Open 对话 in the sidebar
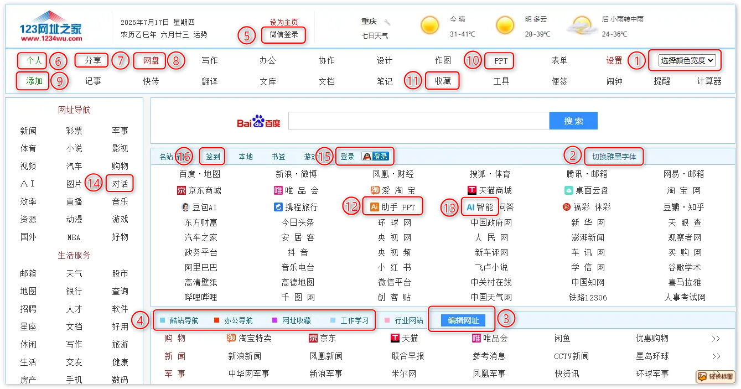 120,184
